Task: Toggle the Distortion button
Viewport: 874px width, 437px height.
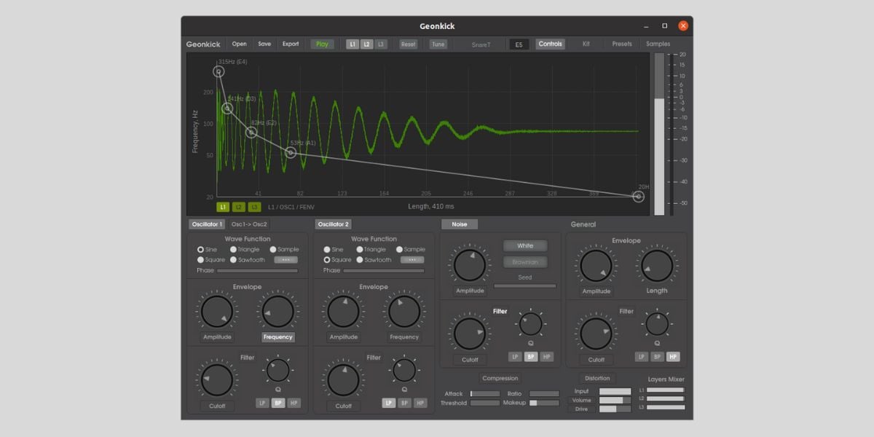Action: point(597,379)
